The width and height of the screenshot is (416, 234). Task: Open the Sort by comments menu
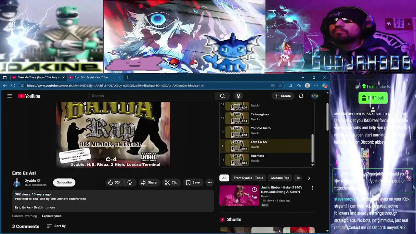[56, 226]
